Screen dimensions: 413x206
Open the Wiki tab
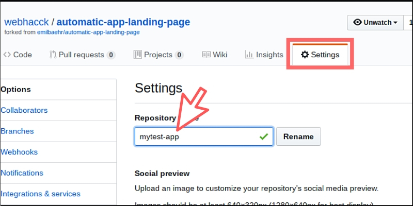[x=215, y=55]
